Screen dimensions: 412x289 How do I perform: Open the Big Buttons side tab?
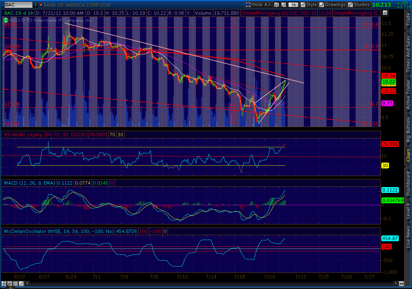point(408,129)
